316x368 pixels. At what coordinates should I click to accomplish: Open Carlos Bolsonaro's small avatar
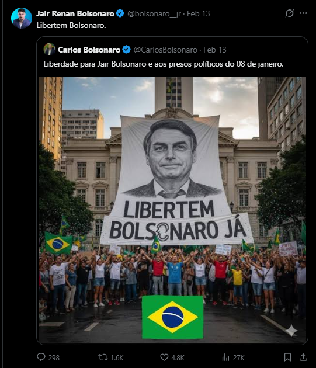click(49, 49)
